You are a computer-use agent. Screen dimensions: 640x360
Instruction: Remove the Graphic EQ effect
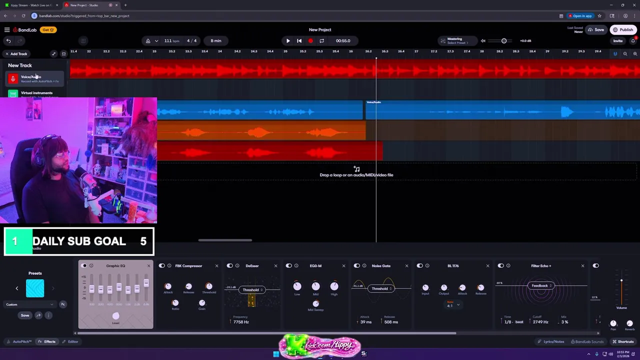tap(148, 266)
